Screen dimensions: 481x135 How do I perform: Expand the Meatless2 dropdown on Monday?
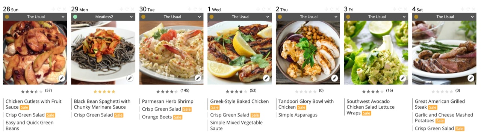coord(103,17)
